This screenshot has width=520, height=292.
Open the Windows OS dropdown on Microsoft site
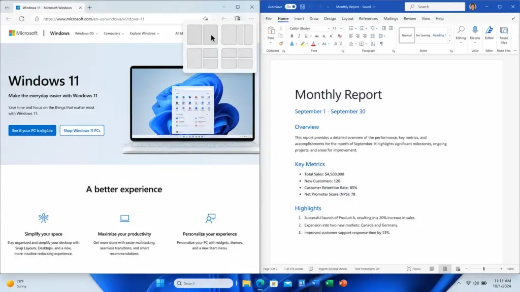click(x=86, y=33)
